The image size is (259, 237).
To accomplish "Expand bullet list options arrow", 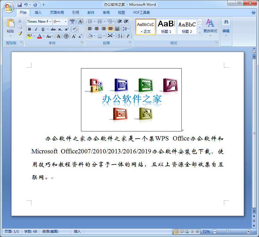I will coord(94,22).
